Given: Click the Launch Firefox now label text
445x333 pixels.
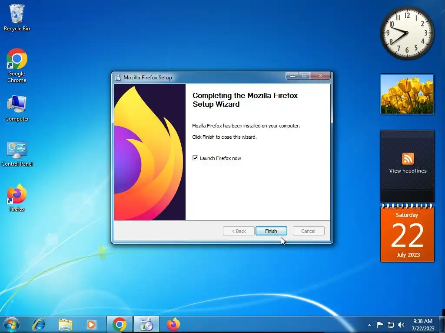Looking at the screenshot, I should (x=220, y=158).
